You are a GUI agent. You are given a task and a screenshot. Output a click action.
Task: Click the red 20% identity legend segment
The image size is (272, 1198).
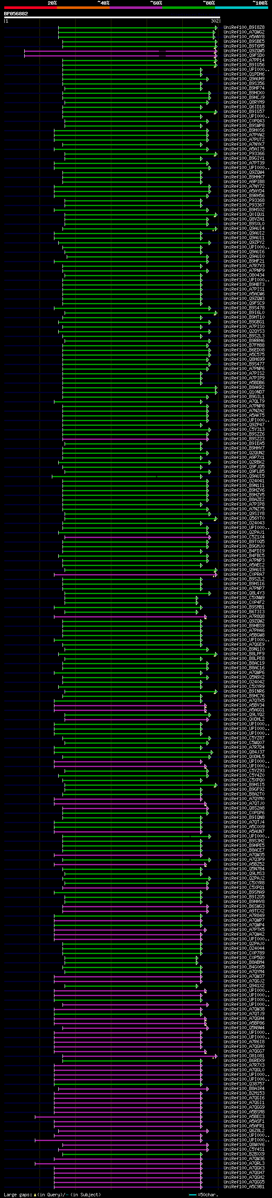[30, 8]
